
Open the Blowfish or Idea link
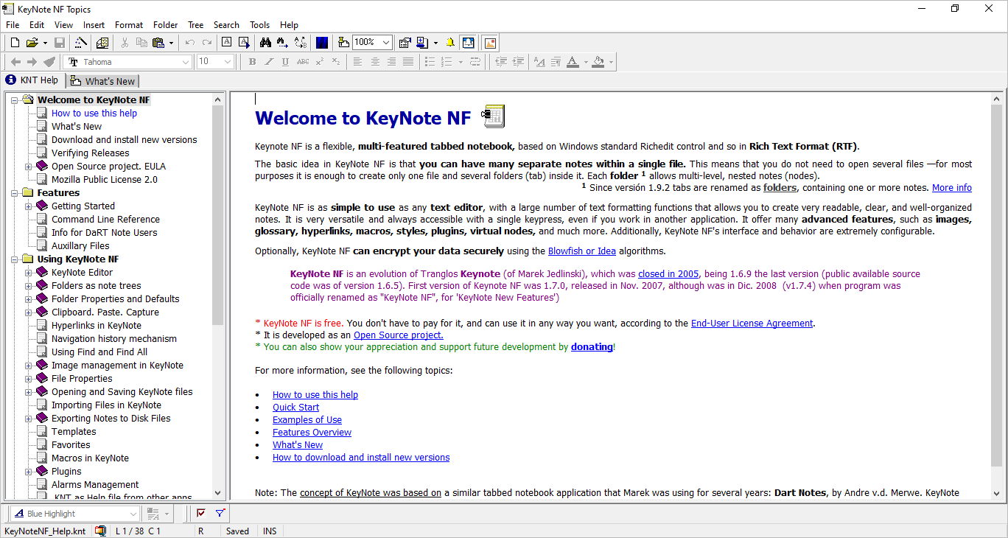click(582, 251)
